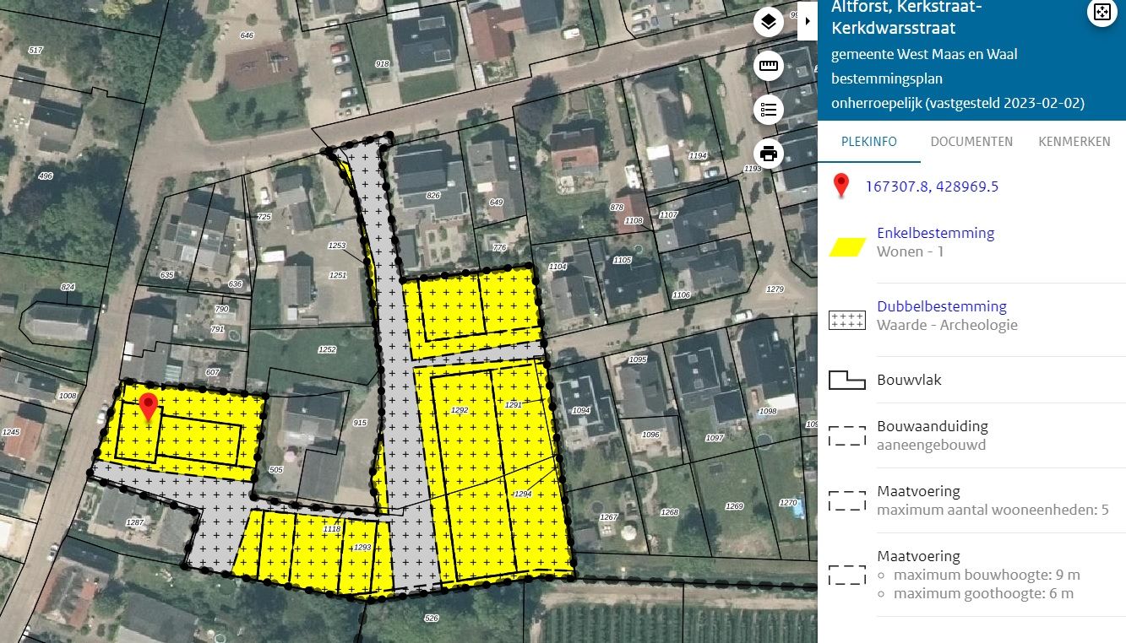Switch to the DOCUMENTEN tab
The image size is (1126, 643).
click(x=971, y=142)
